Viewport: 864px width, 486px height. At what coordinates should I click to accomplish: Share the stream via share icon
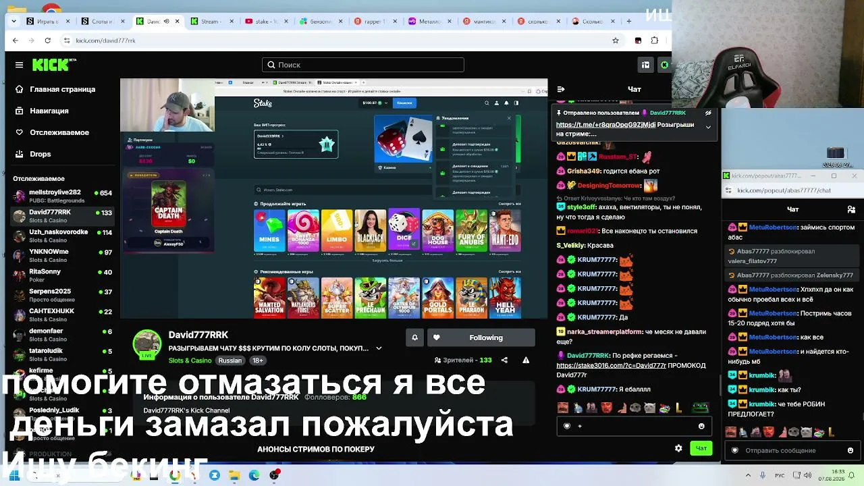pyautogui.click(x=504, y=360)
